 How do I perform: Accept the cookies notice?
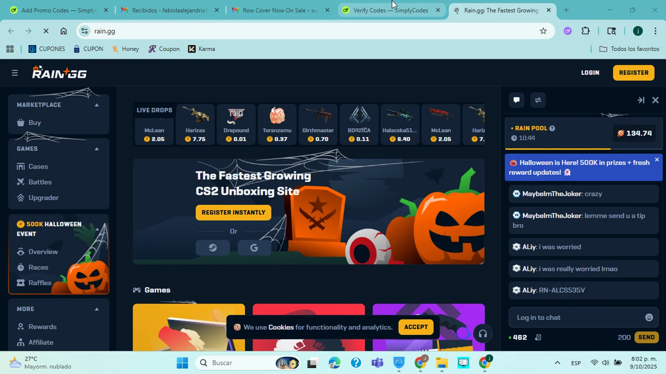(x=416, y=327)
